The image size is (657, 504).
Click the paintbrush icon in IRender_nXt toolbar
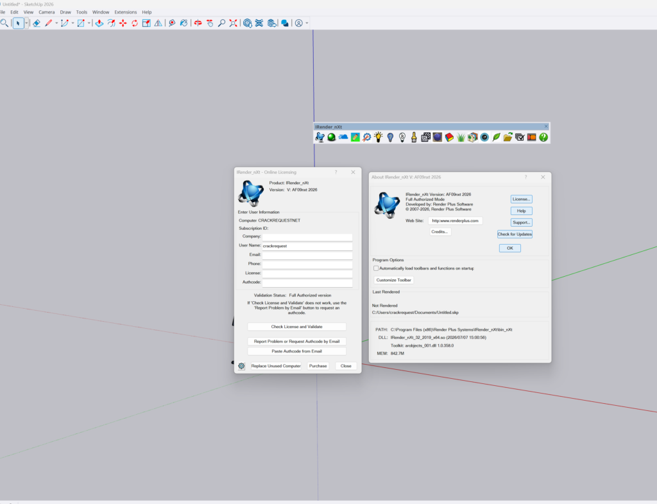point(414,137)
